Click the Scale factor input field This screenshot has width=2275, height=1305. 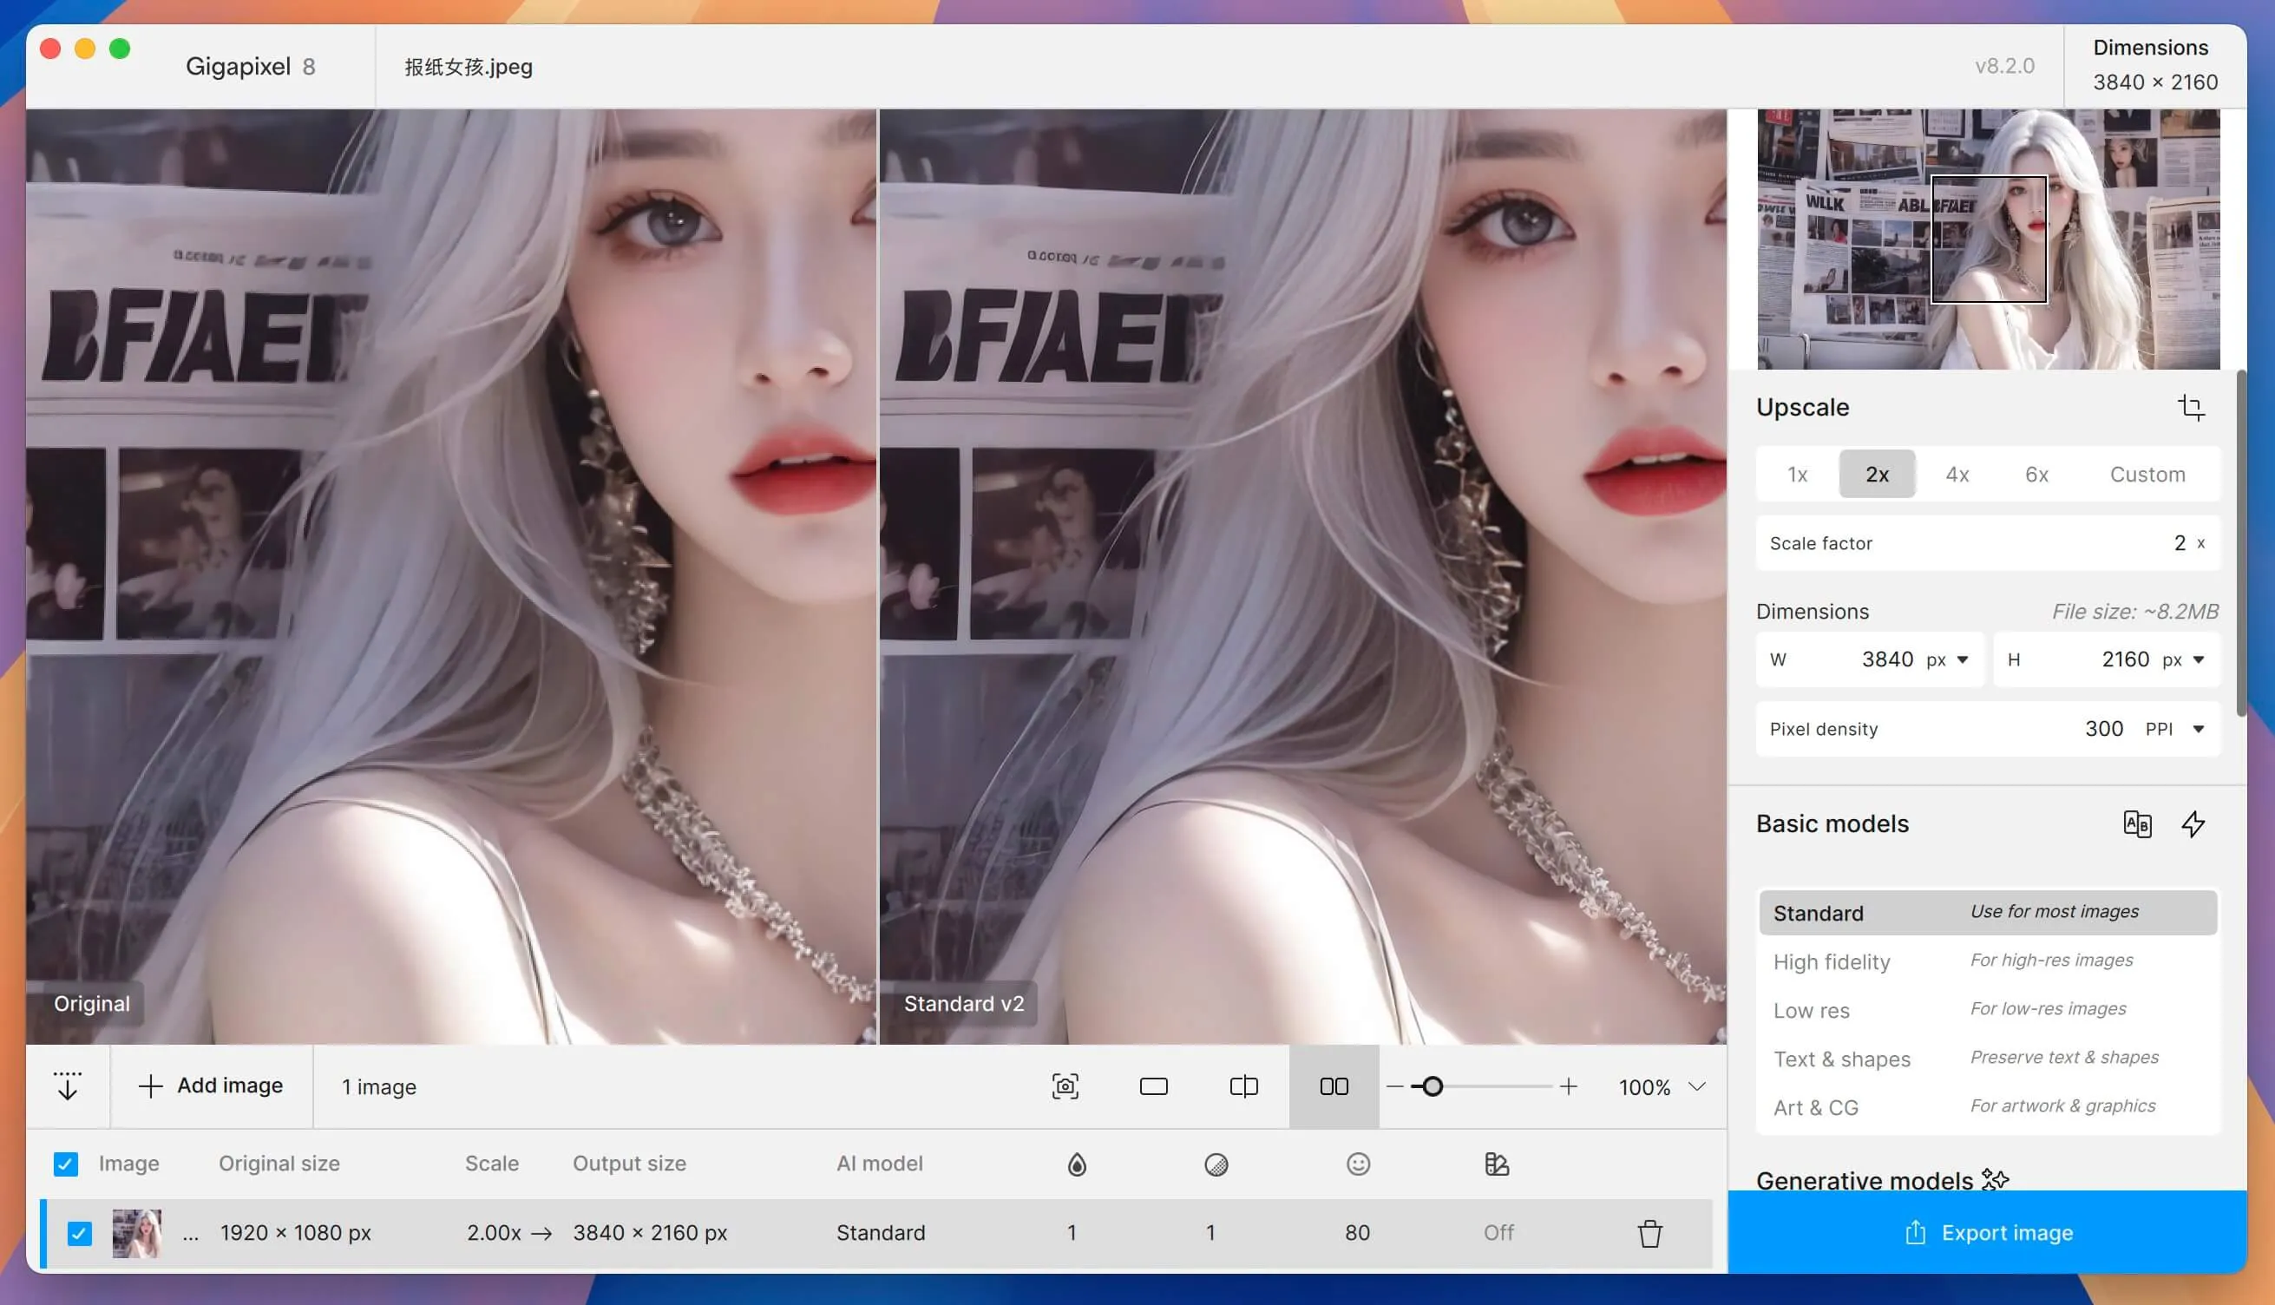(x=1988, y=542)
